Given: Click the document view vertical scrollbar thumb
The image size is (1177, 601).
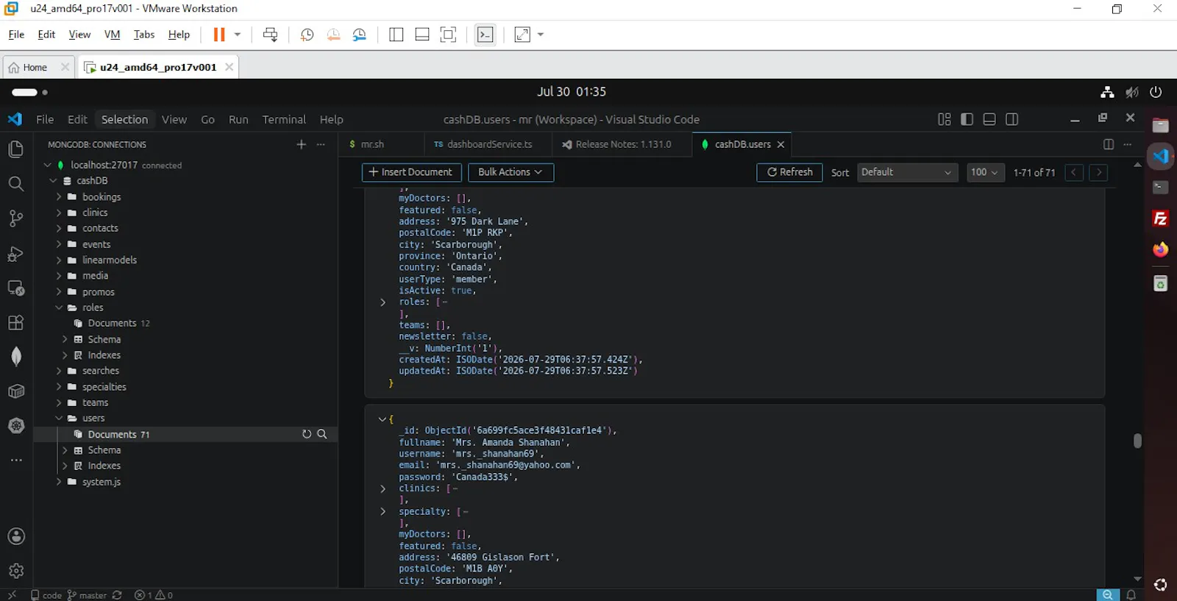Looking at the screenshot, I should [x=1137, y=441].
